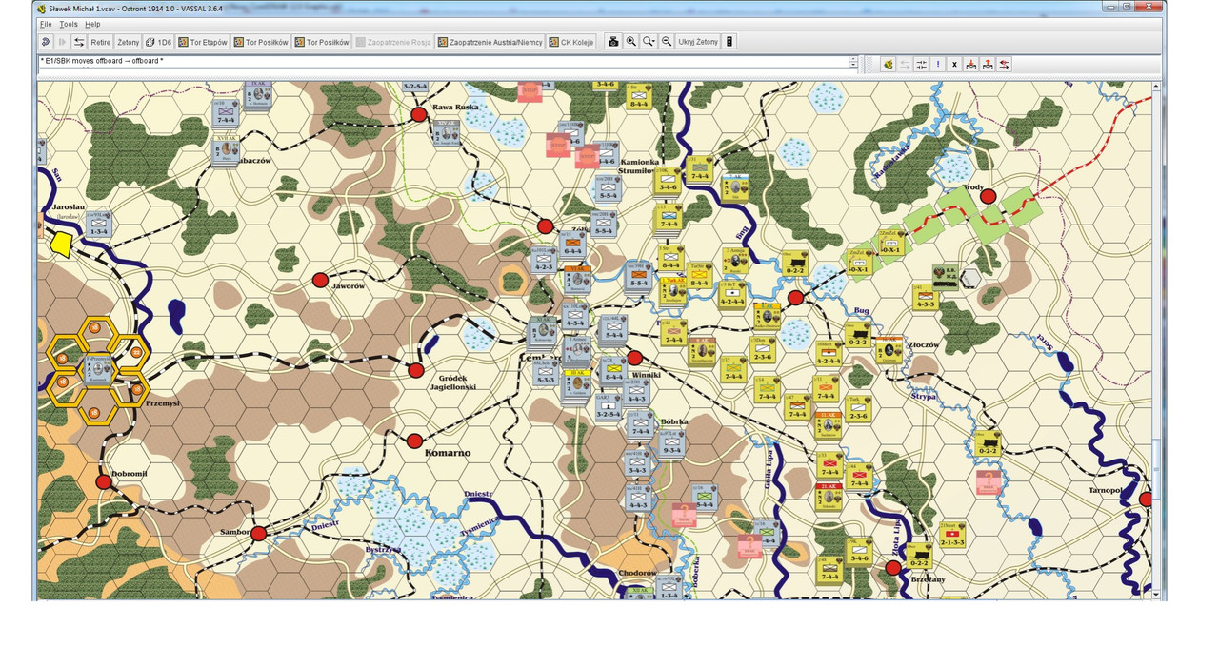Open the CK Koleje chart
Screen dimensions: 1219x666
(x=572, y=42)
